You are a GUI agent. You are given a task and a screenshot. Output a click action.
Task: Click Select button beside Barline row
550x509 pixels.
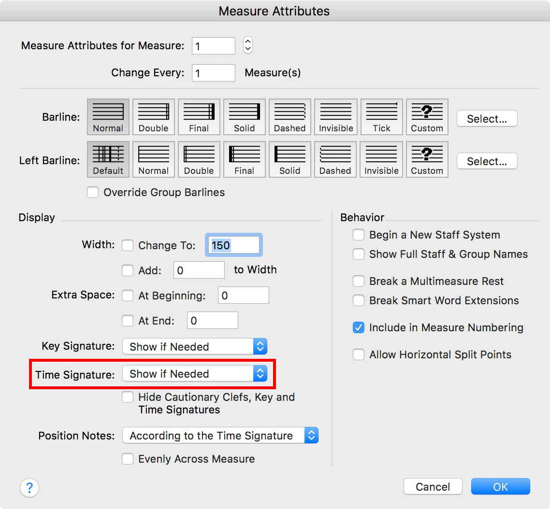(x=487, y=119)
